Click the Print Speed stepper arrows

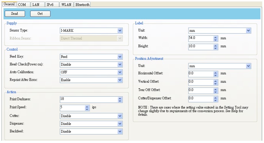tap(88, 108)
